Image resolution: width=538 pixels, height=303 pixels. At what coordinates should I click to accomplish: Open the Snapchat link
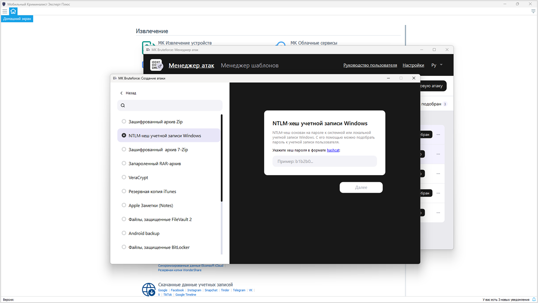coord(211,290)
